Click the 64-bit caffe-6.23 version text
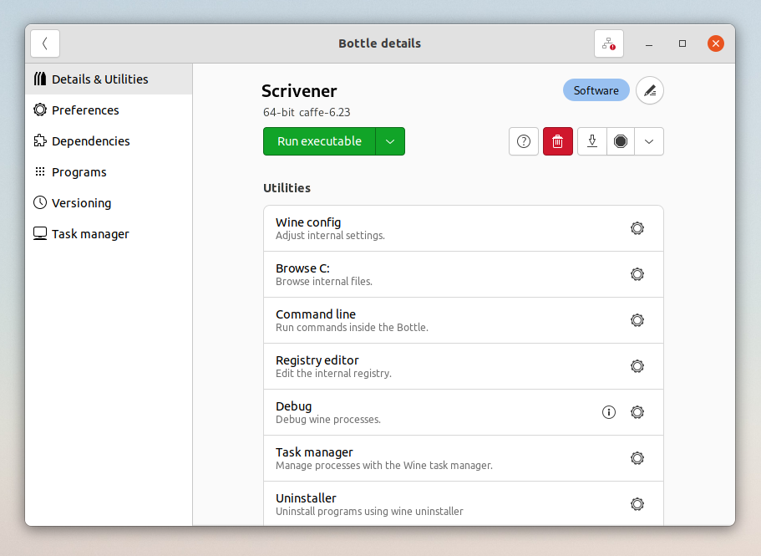761x556 pixels. click(307, 112)
